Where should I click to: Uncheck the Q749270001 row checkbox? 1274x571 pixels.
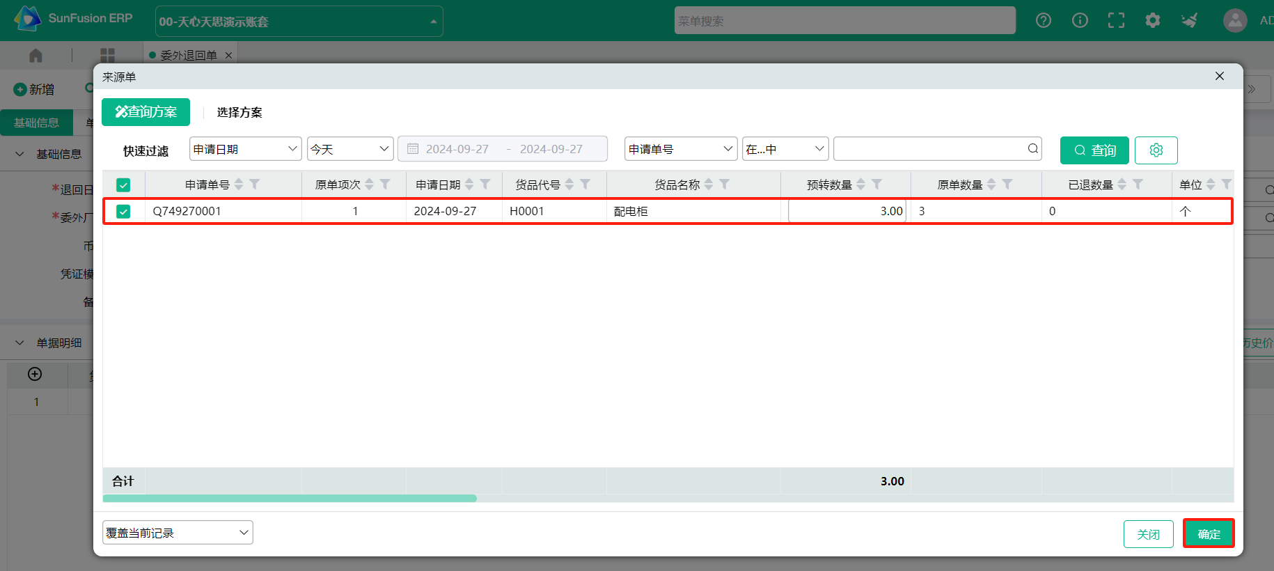point(123,211)
